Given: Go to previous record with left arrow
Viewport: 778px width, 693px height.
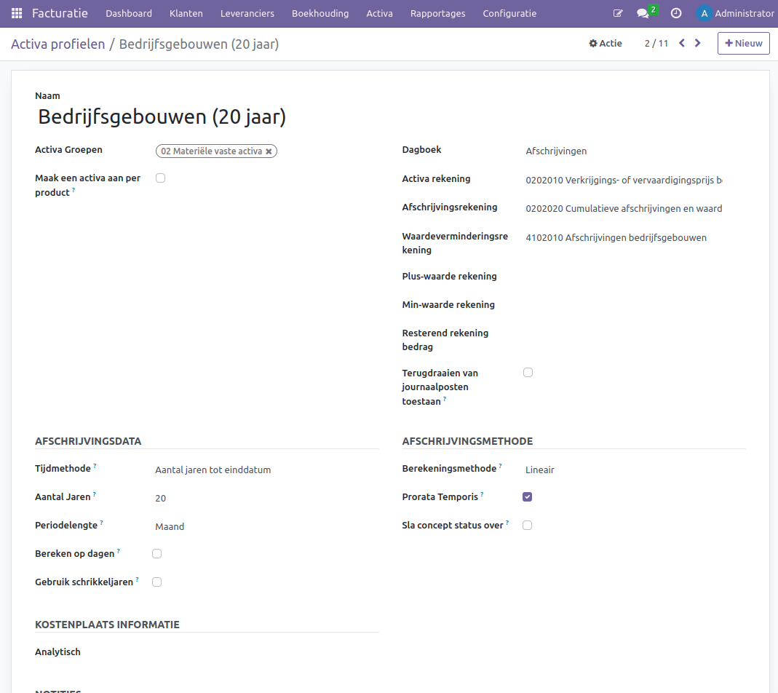Looking at the screenshot, I should (681, 43).
